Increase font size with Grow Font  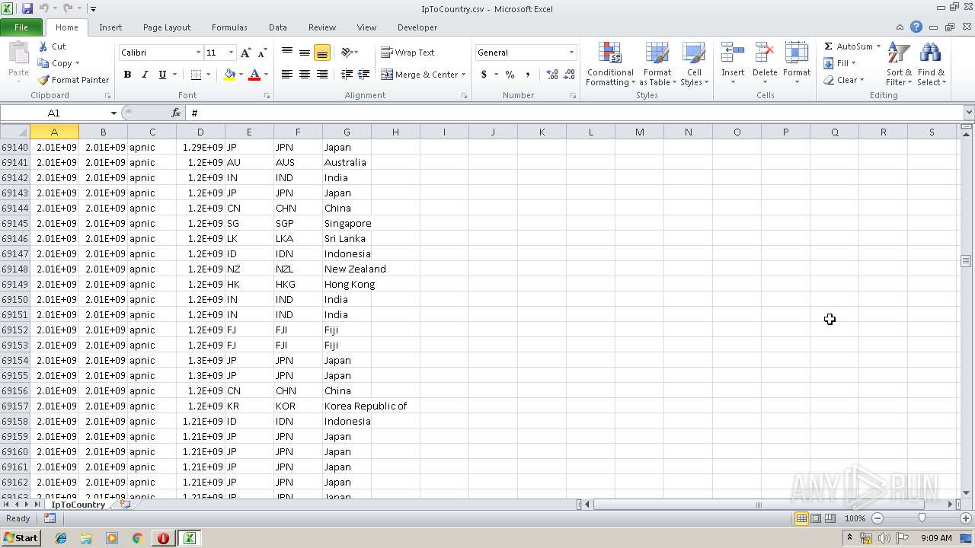coord(245,53)
